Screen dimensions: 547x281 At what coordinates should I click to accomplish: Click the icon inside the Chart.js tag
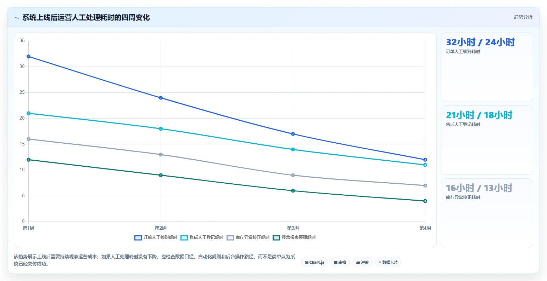coord(307,263)
